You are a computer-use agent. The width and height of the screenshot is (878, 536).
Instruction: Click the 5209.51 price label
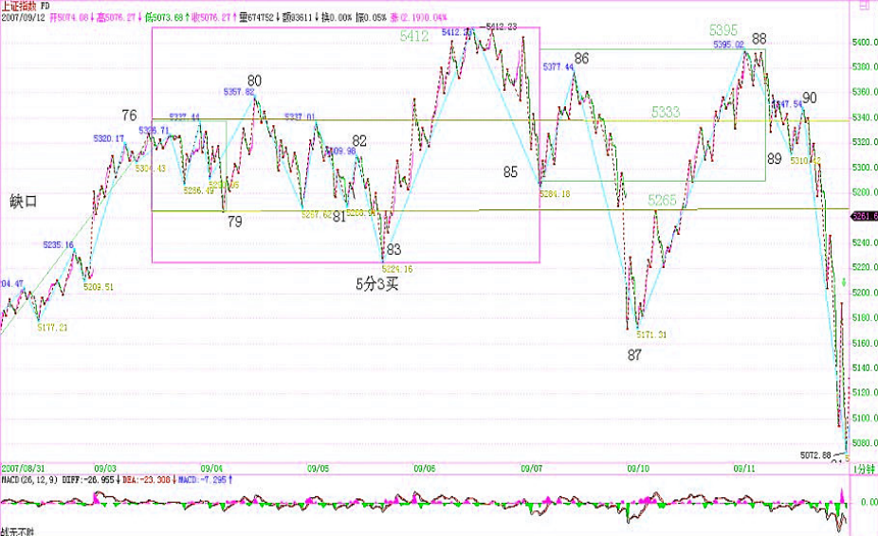99,287
